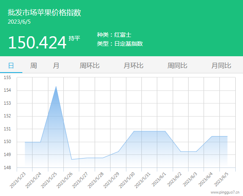The width and height of the screenshot is (243, 196).
Task: Click the y-axis label 151
Action: point(7,129)
